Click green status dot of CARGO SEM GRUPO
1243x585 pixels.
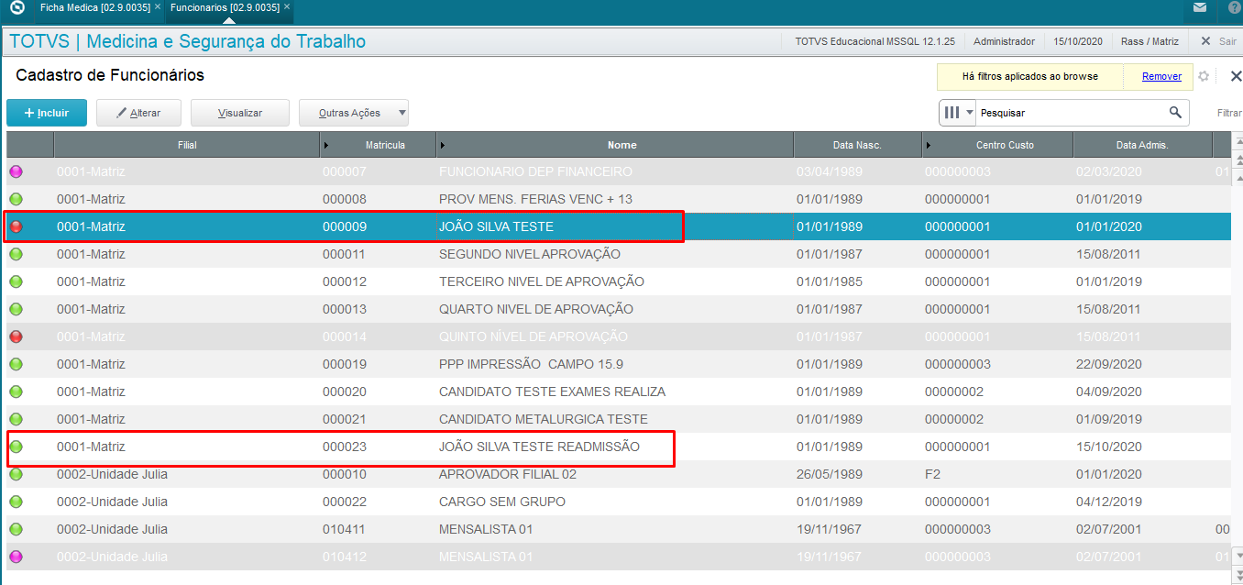[16, 502]
